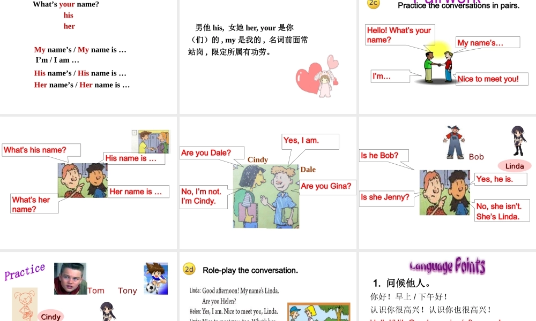Click the Bob cartoon boy in overalls
The width and height of the screenshot is (536, 321).
(x=455, y=142)
